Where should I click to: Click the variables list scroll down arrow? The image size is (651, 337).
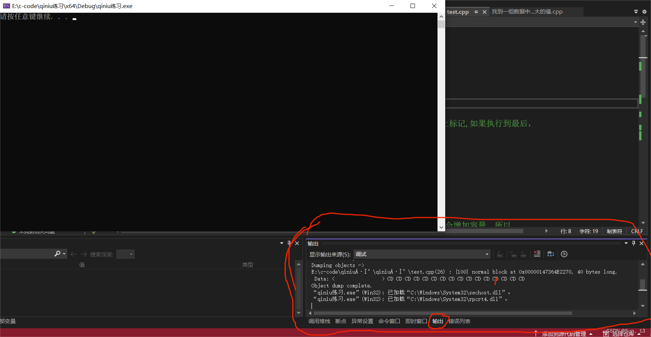point(298,313)
